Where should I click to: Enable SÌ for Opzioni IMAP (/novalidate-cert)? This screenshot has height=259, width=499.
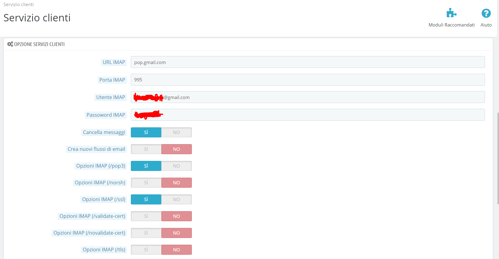[146, 233]
